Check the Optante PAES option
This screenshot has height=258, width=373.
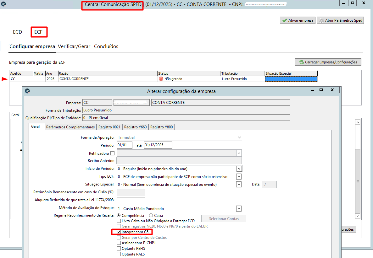click(x=119, y=254)
